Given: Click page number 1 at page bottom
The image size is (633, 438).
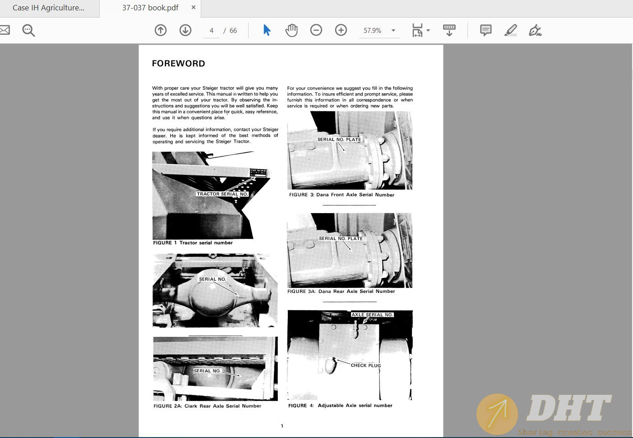Looking at the screenshot, I should (x=282, y=426).
